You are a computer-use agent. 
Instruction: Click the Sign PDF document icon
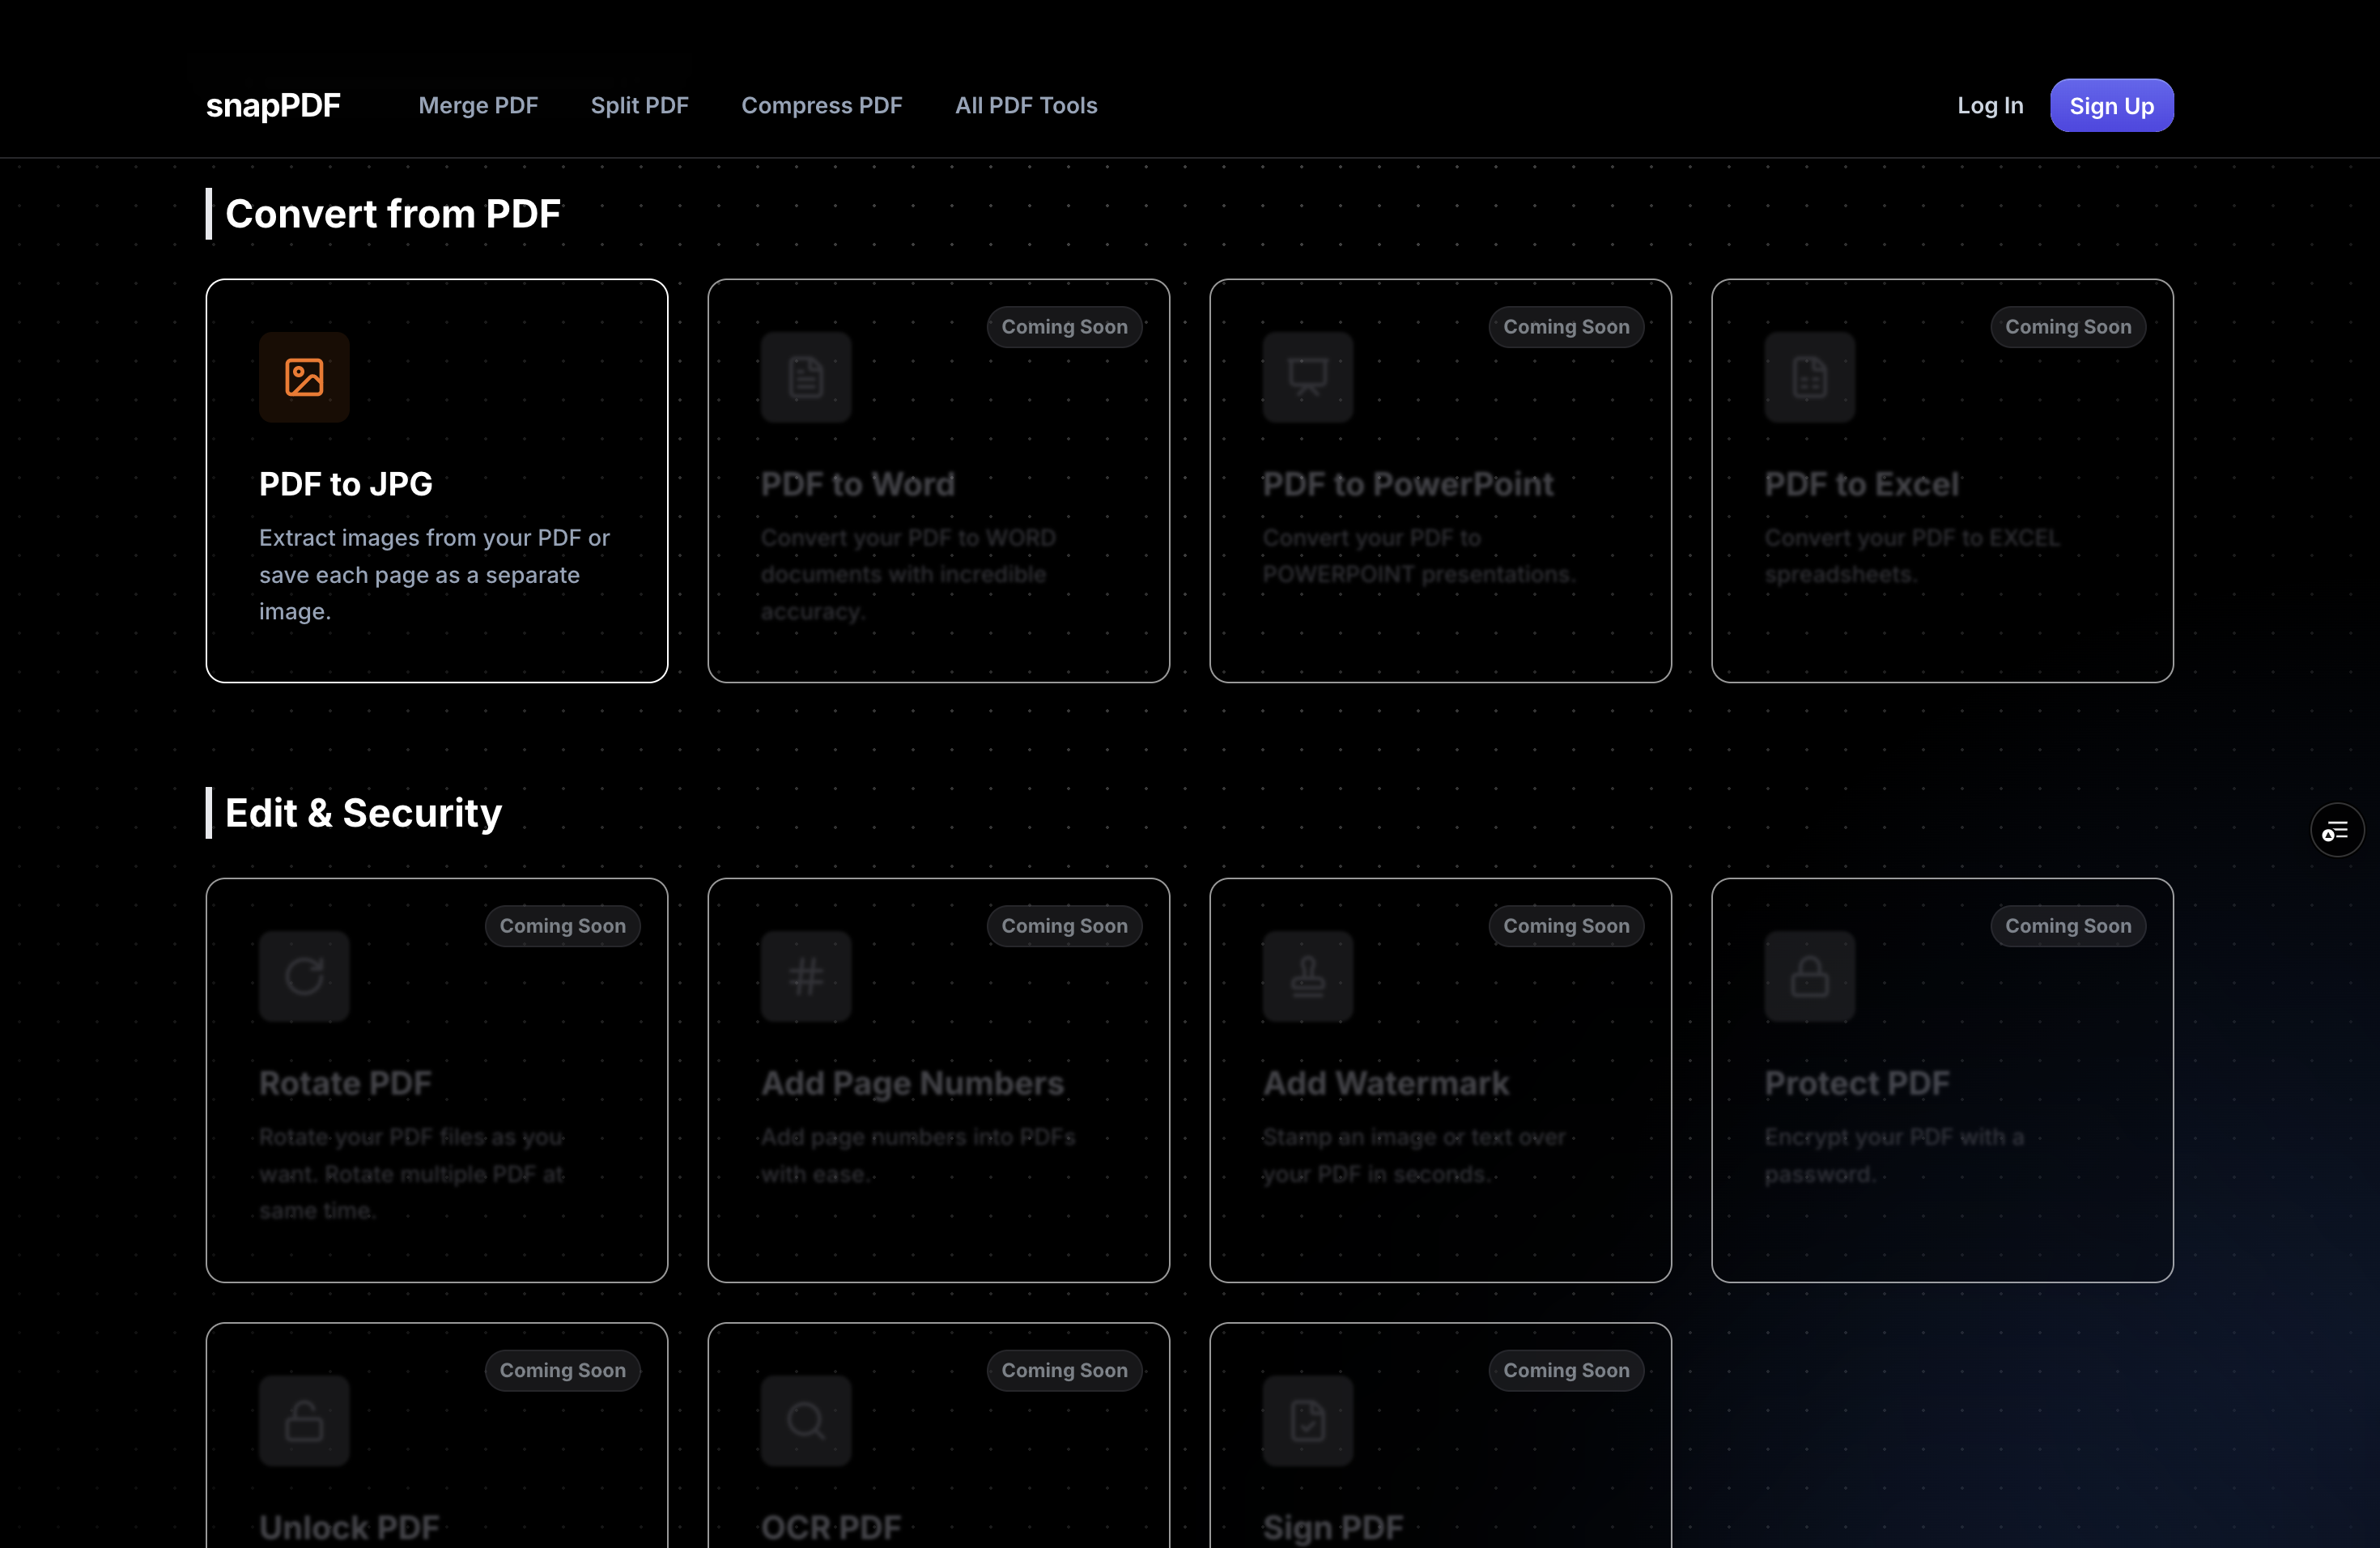pyautogui.click(x=1308, y=1420)
